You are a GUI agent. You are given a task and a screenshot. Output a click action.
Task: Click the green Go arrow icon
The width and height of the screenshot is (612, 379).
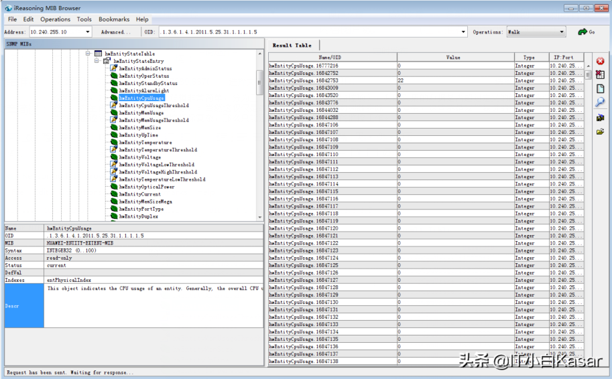pyautogui.click(x=583, y=31)
